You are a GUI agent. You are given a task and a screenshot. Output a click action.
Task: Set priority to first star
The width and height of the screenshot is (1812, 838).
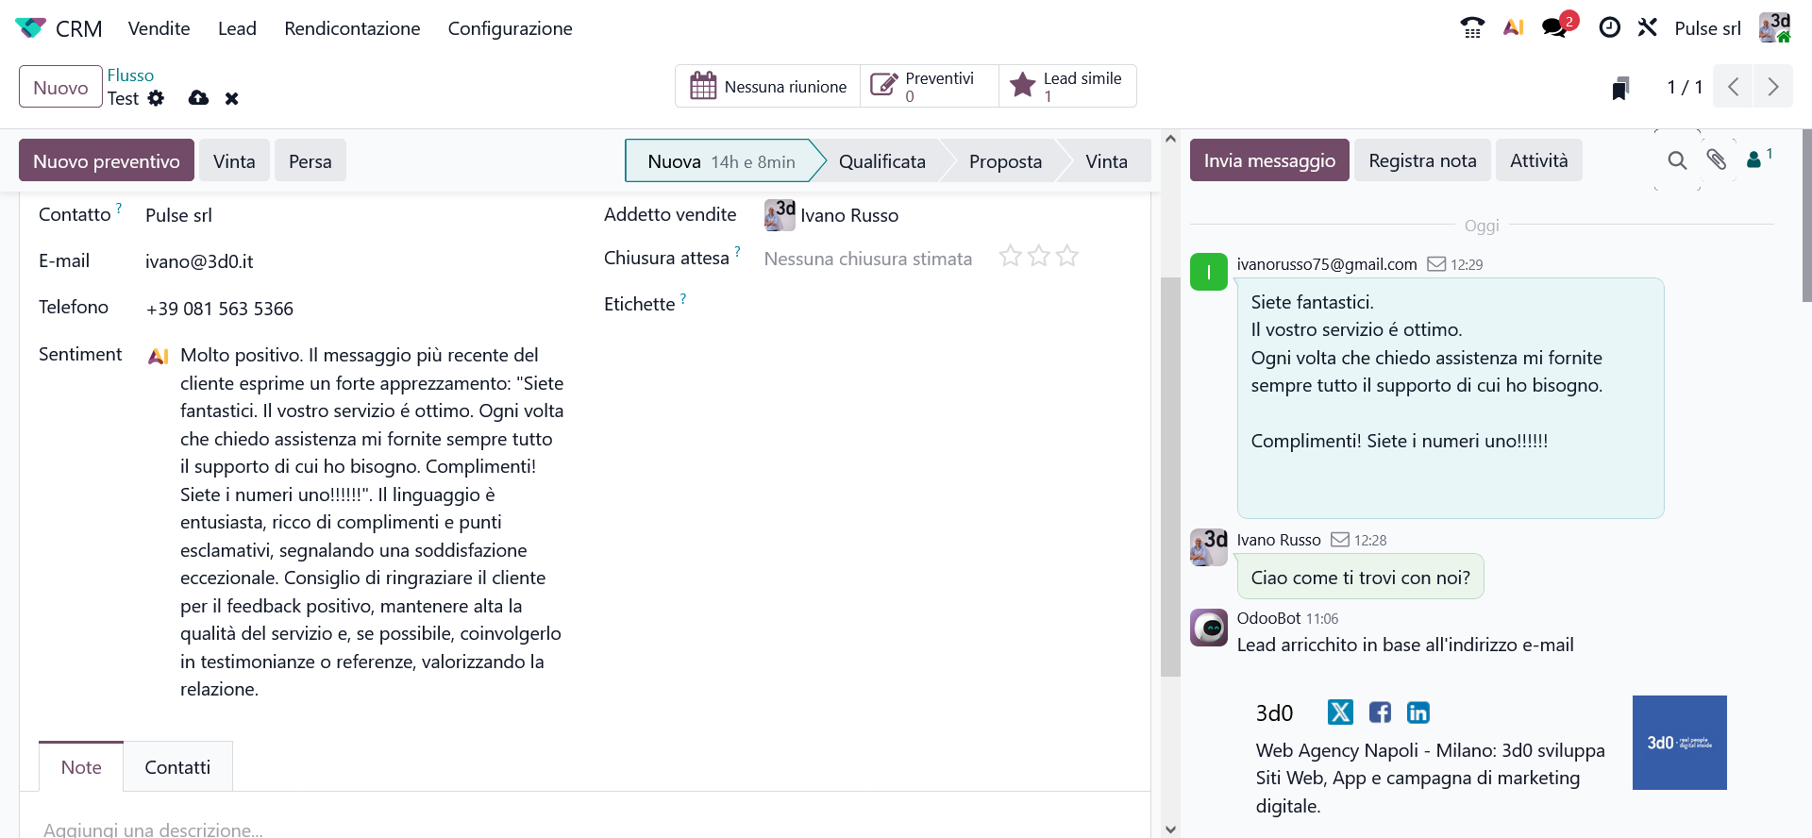1010,256
